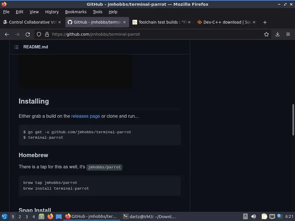Open the Bookmarks menu
Image resolution: width=295 pixels, height=221 pixels.
76,12
